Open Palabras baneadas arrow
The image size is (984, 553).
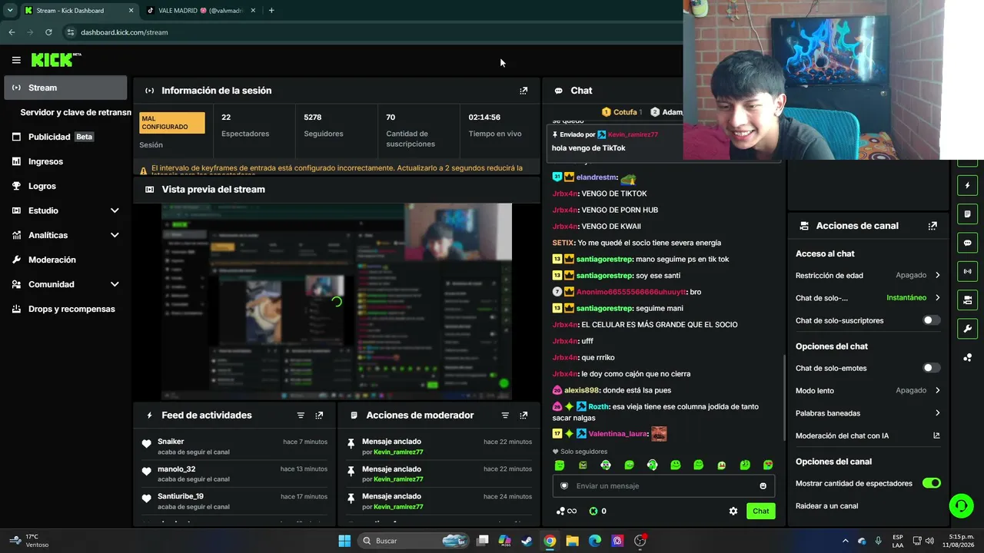938,413
